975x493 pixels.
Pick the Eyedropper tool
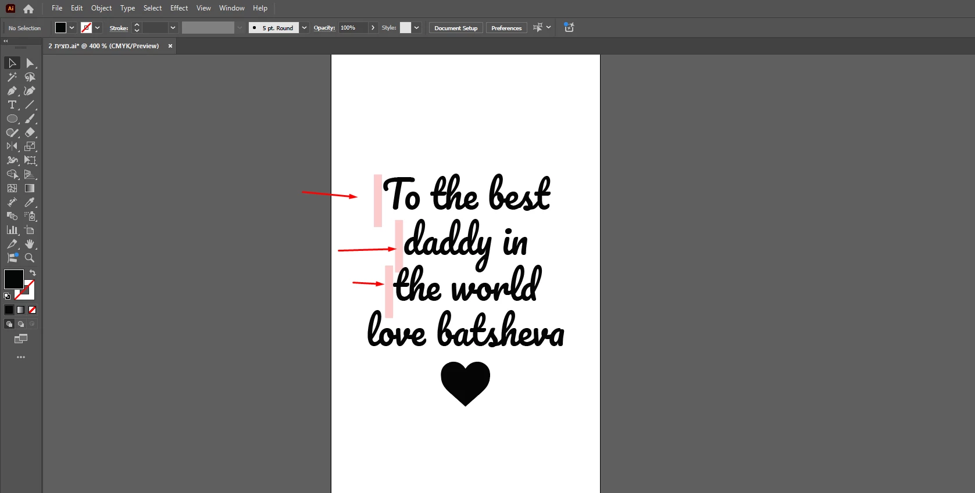pyautogui.click(x=30, y=203)
